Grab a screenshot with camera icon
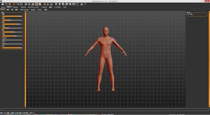Image resolution: width=210 pixels, height=115 pixels. click(x=82, y=4)
